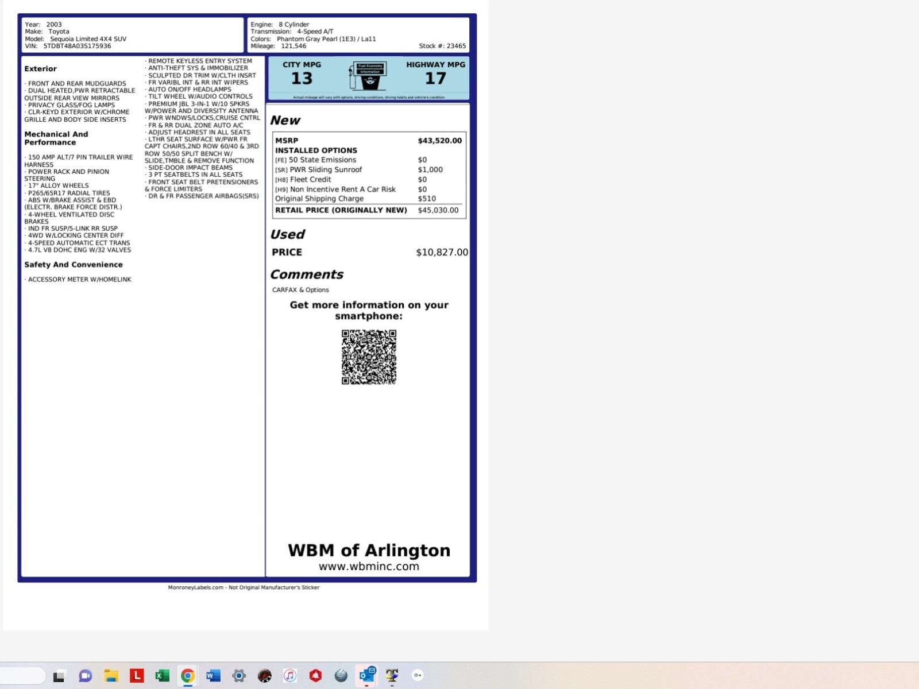919x689 pixels.
Task: Click the 'WBM of Arlington' dealer name
Action: tap(369, 550)
